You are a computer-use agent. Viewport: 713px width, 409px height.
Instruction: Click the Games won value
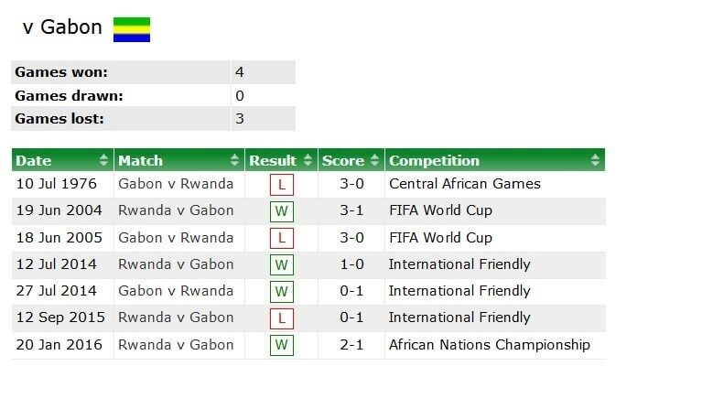coord(240,72)
